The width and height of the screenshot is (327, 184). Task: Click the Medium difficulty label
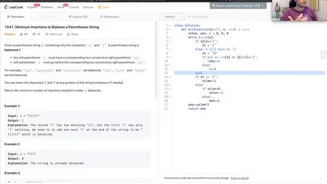click(x=10, y=34)
